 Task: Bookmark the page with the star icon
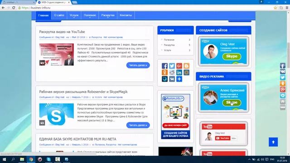tap(275, 8)
